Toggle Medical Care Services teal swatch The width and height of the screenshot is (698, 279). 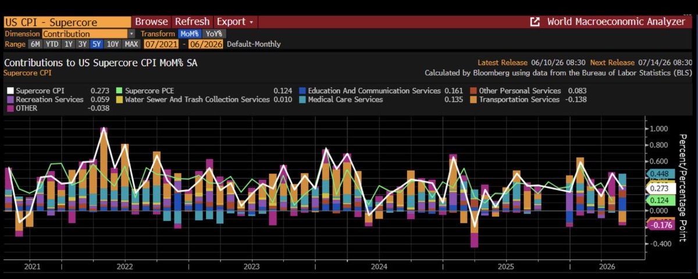coord(301,100)
